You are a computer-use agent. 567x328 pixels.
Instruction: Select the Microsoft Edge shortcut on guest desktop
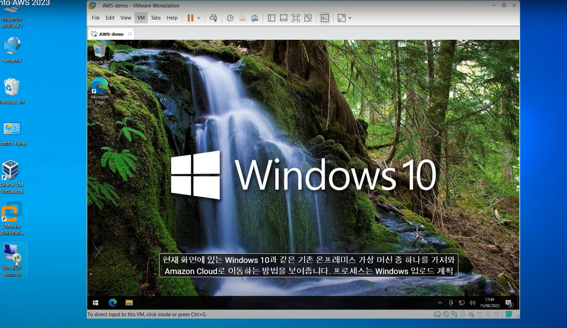pyautogui.click(x=100, y=91)
